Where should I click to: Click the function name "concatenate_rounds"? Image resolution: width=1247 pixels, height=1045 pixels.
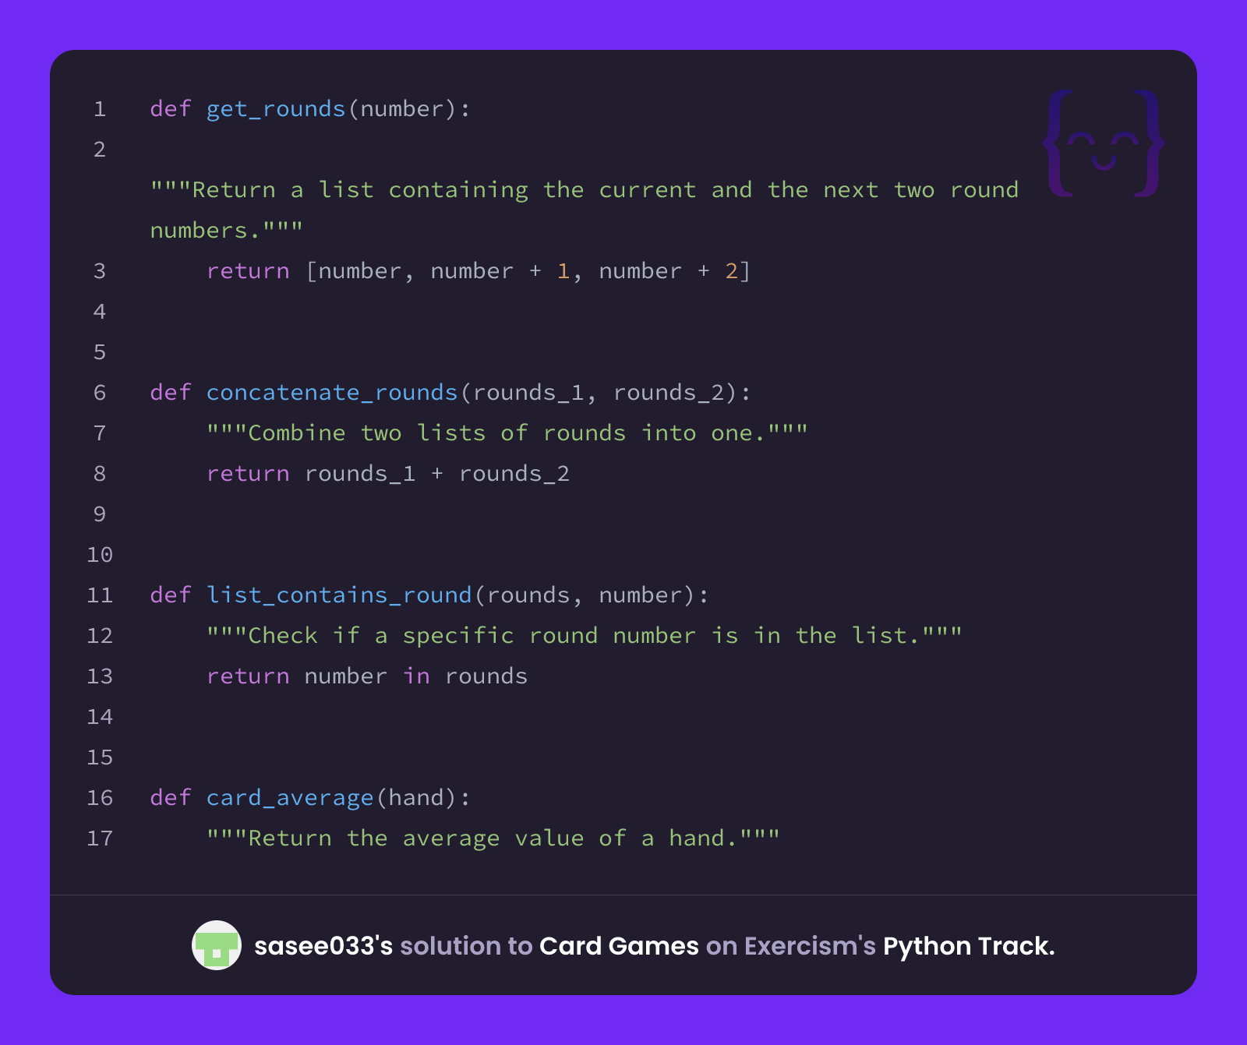[x=332, y=393]
